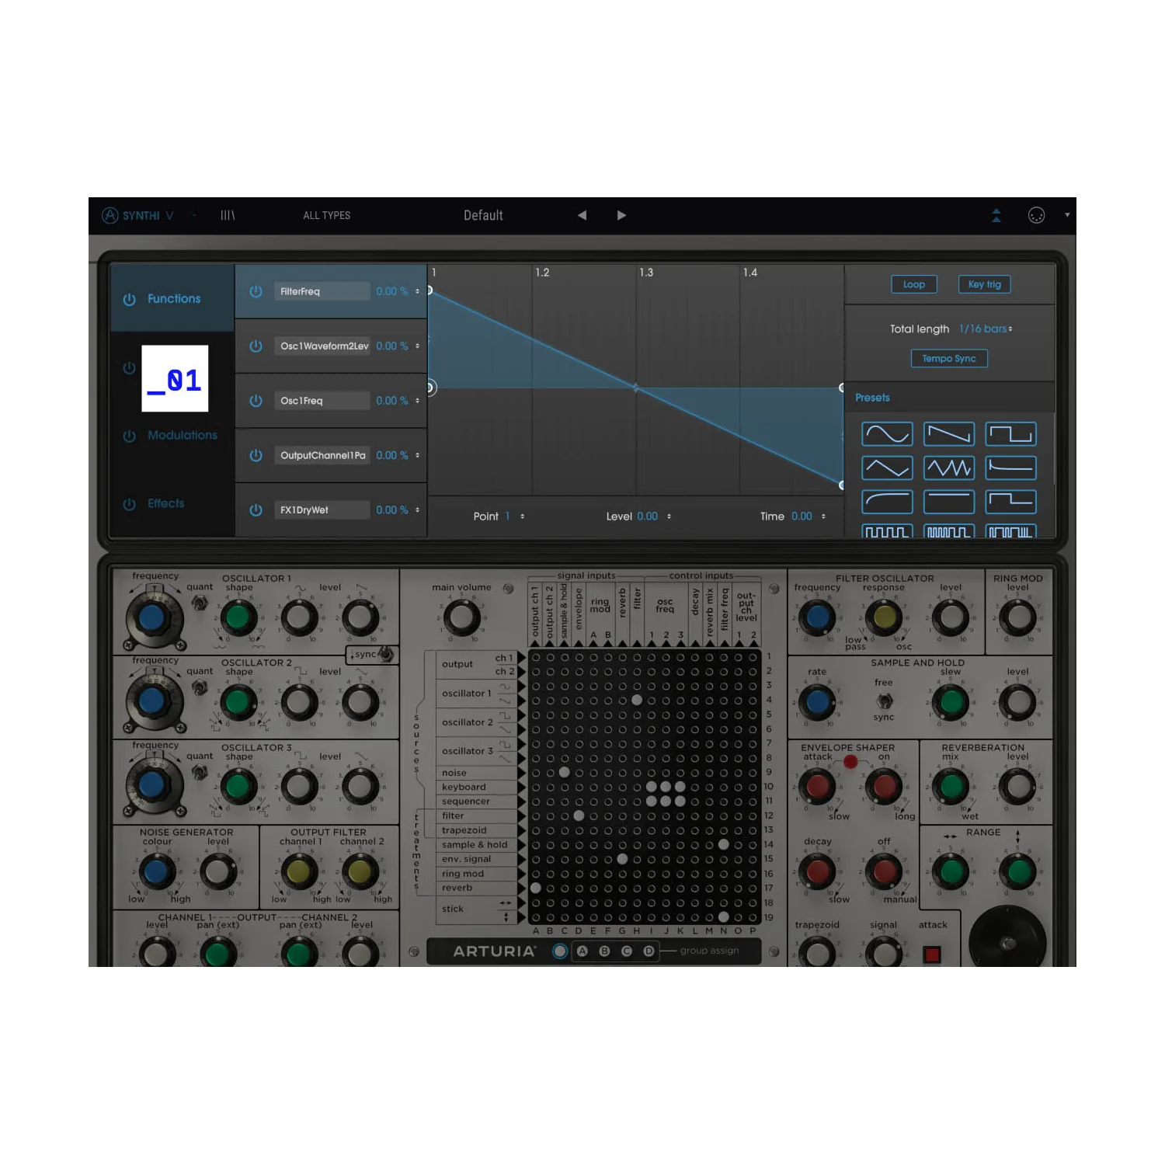Open the Effects tab

coord(166,504)
